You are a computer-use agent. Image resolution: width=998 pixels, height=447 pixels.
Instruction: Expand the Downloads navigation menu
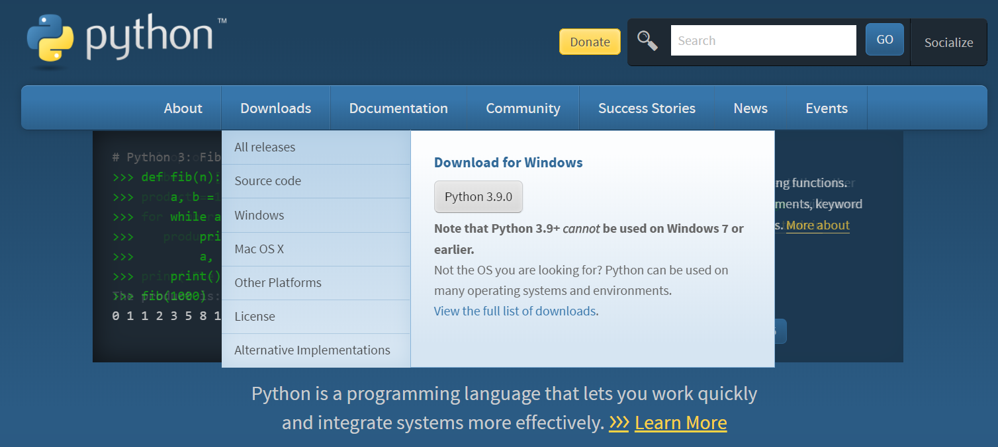[x=275, y=108]
